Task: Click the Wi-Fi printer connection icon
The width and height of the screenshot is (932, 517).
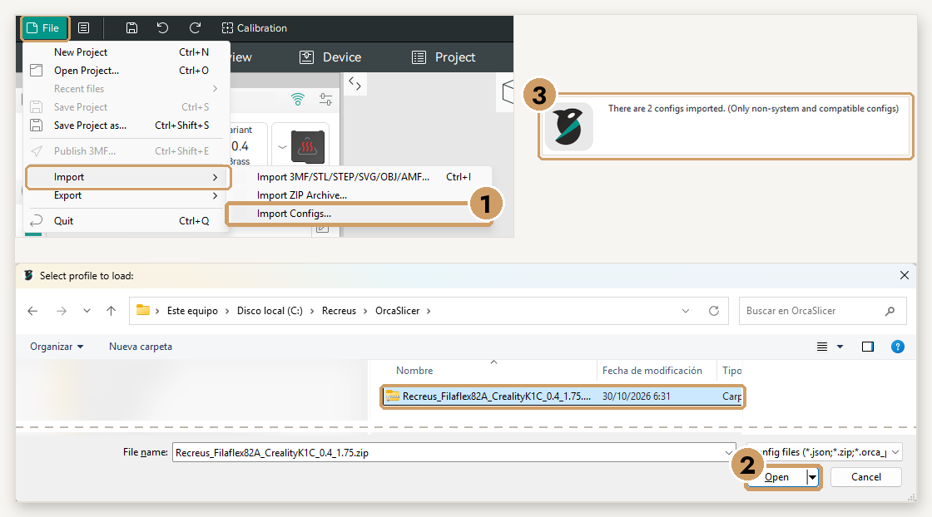Action: 298,99
